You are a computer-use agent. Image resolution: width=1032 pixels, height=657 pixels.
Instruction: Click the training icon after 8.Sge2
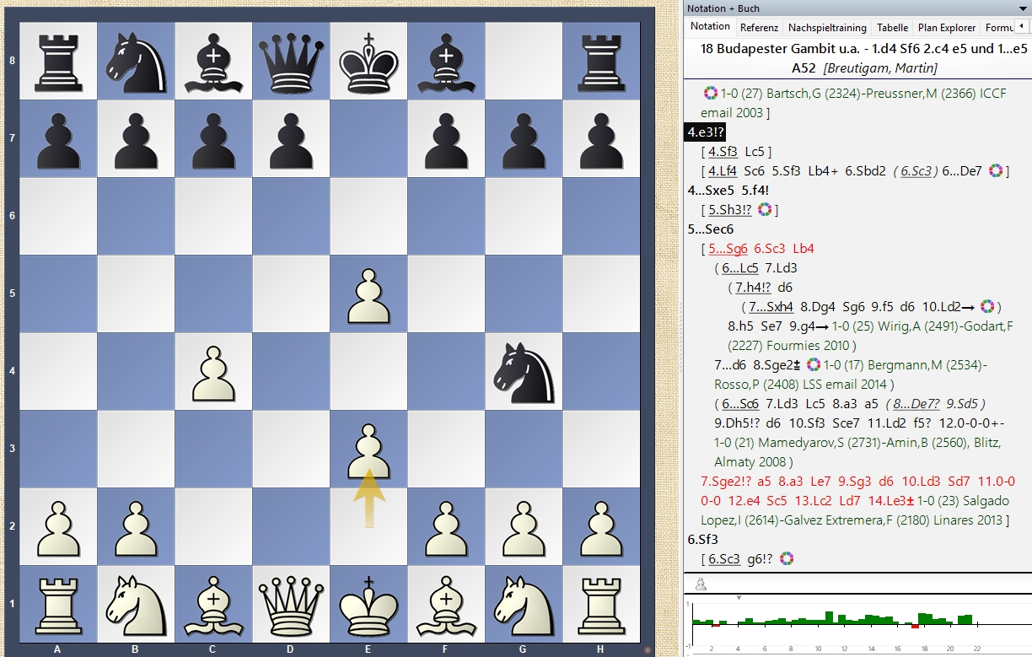pos(814,365)
